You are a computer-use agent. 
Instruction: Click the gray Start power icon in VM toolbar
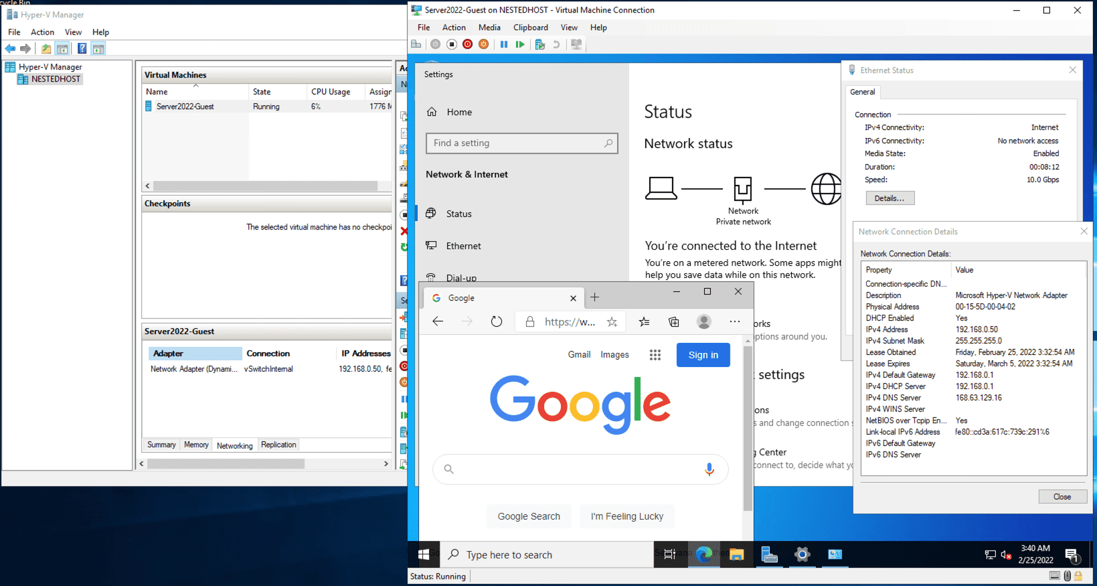click(436, 44)
